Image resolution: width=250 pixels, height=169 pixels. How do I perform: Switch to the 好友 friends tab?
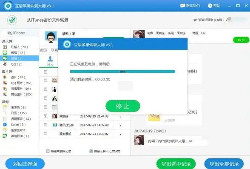pyautogui.click(x=50, y=61)
